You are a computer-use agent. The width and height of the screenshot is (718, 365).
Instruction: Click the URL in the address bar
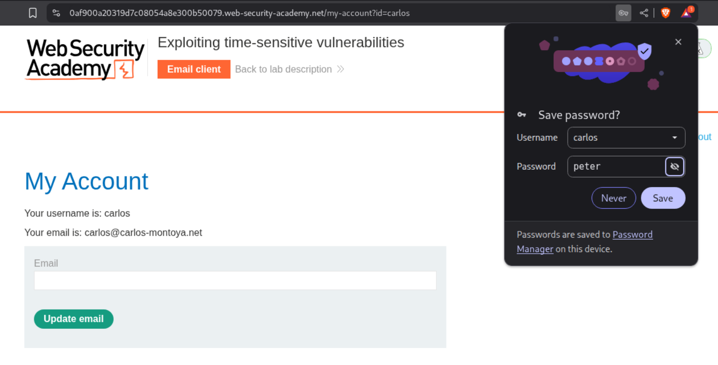click(239, 13)
